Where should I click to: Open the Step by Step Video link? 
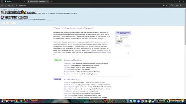tap(69, 89)
